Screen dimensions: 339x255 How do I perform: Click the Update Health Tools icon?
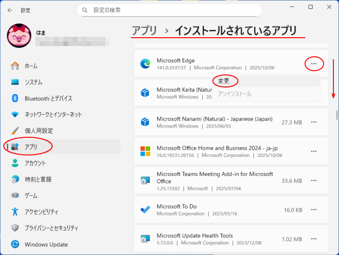tap(145, 239)
